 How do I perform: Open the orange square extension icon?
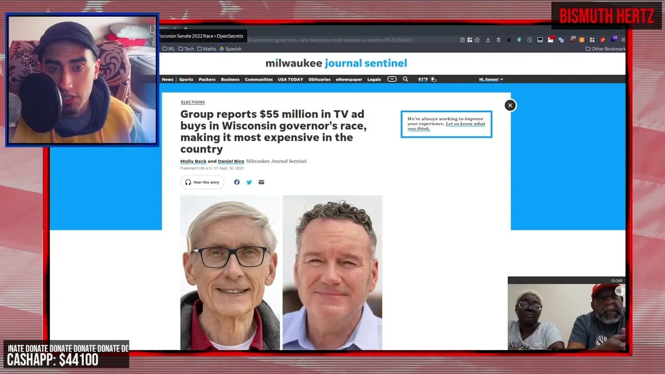[x=582, y=40]
